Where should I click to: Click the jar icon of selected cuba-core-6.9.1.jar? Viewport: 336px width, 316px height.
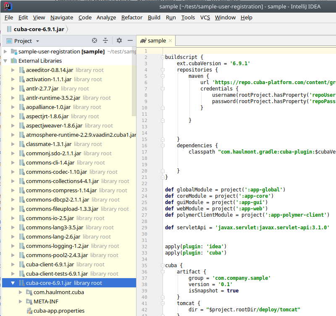[x=22, y=283]
